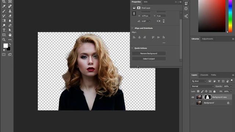Toggle lock transparent pixels
The height and width of the screenshot is (132, 235).
click(x=198, y=91)
